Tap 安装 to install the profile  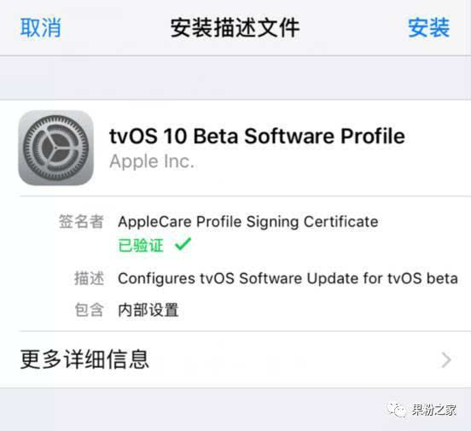click(428, 27)
